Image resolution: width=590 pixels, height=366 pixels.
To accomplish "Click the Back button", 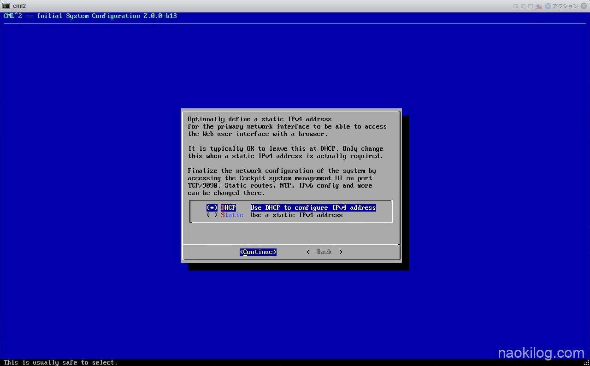I will point(324,252).
